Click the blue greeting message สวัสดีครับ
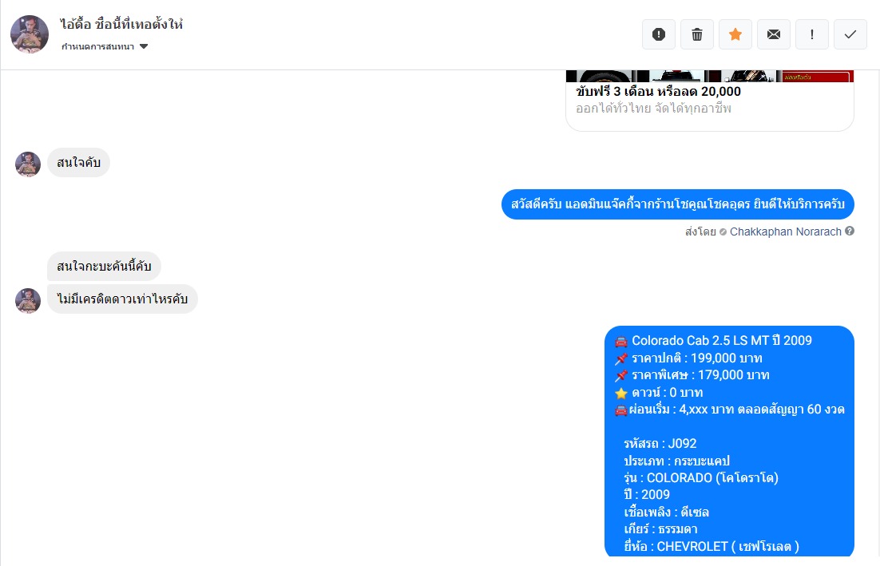The height and width of the screenshot is (566, 880). pos(677,204)
